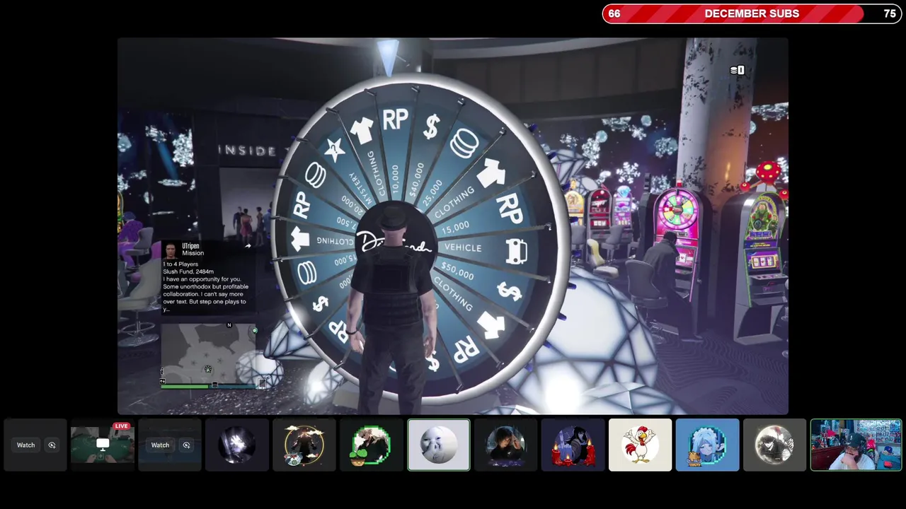Click the VEHICLE segment on the wheel
Image resolution: width=906 pixels, height=509 pixels.
(x=463, y=247)
